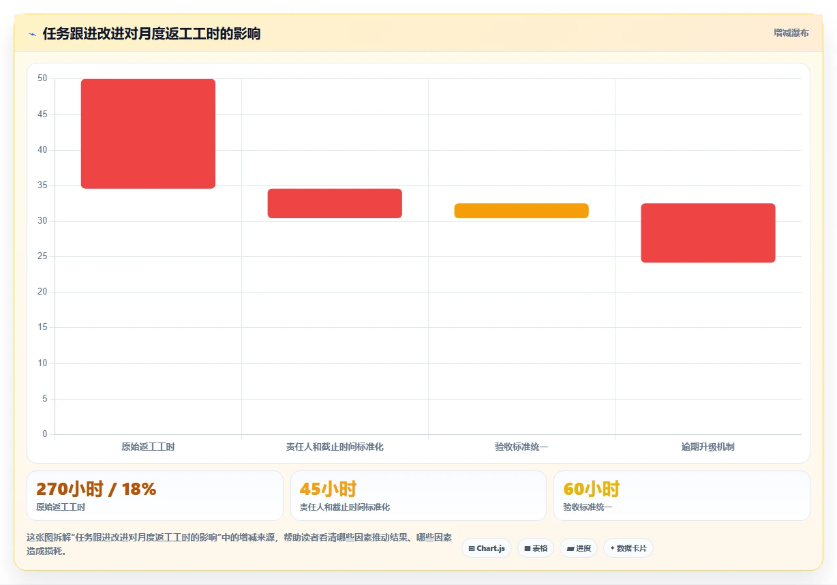
Task: Click the description paragraph starting 这张图拆解
Action: coord(239,544)
